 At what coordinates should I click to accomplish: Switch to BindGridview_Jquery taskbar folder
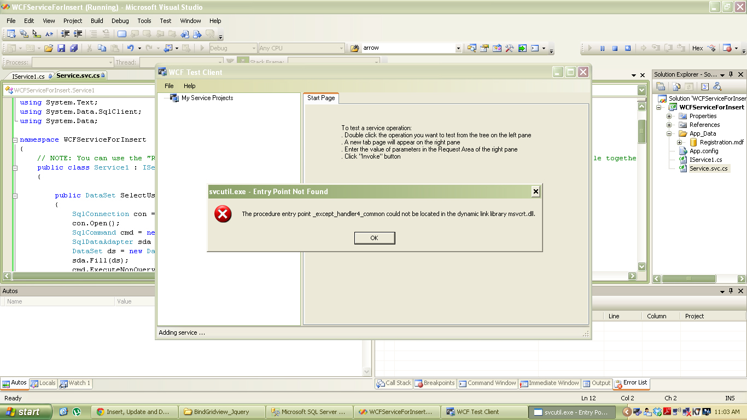pyautogui.click(x=221, y=412)
